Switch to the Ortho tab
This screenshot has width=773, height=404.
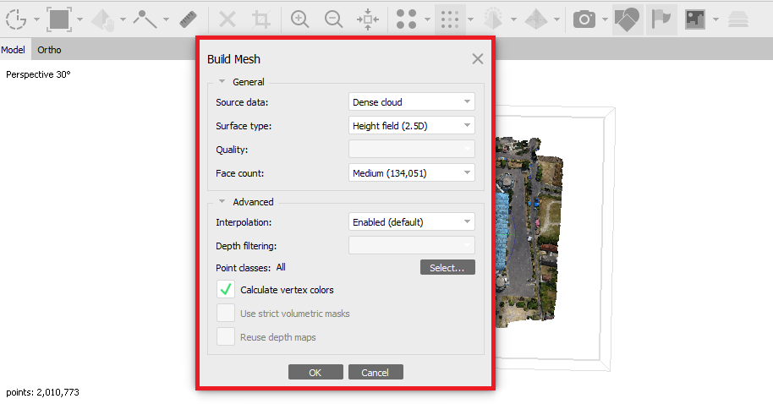point(49,50)
